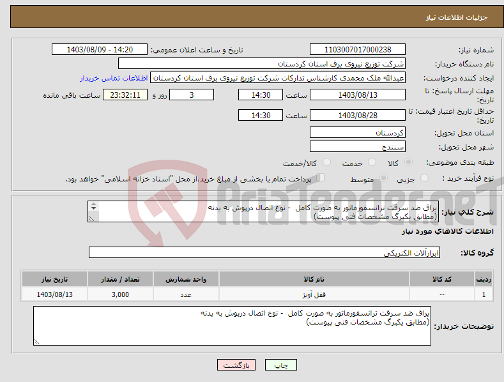Click the response deadline time 14:30 field
This screenshot has width=504, height=382.
(261, 95)
